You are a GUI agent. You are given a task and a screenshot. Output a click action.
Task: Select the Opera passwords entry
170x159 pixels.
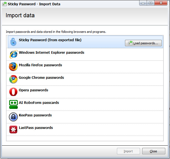tap(85, 92)
